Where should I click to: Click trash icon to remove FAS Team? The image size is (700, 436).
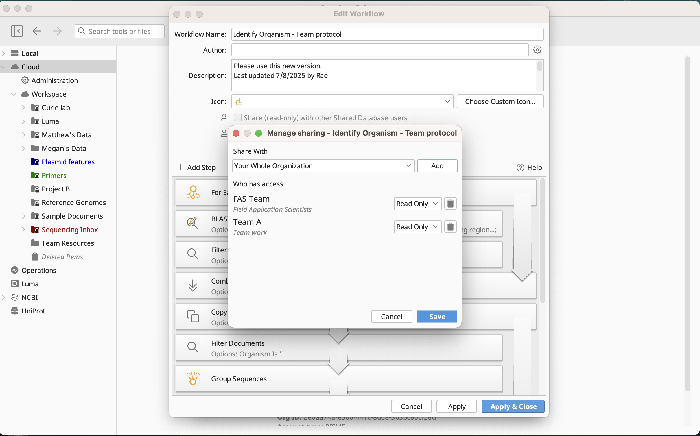[450, 204]
